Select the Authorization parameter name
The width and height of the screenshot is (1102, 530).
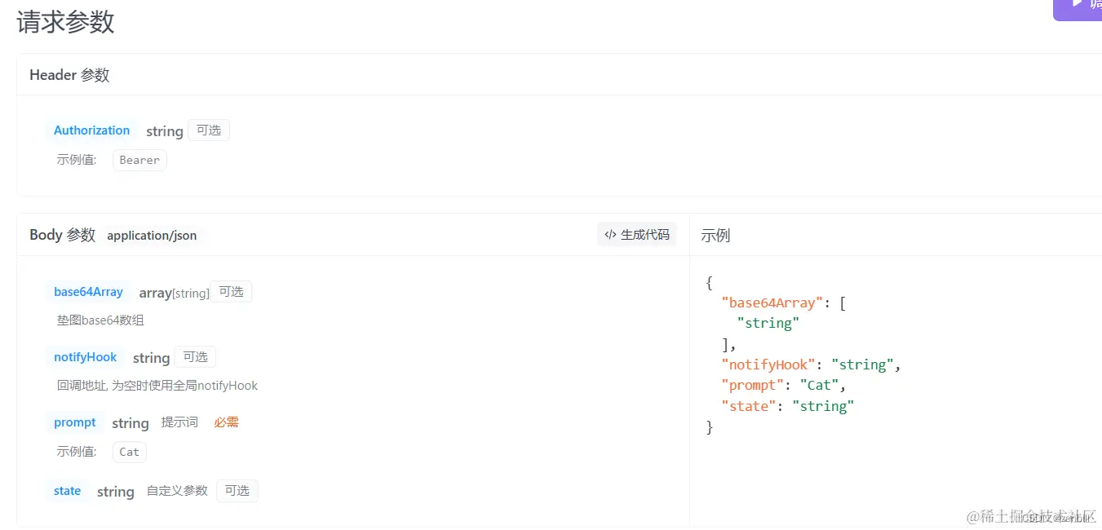click(x=91, y=130)
